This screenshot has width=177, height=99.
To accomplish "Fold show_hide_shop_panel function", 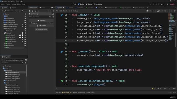I will click(x=70, y=66).
